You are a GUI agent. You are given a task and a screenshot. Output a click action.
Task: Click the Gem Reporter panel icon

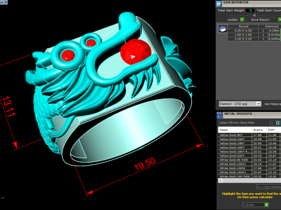218,3
